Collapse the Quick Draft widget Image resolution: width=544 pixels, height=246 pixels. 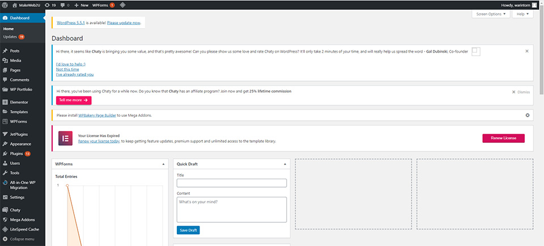[x=285, y=164]
